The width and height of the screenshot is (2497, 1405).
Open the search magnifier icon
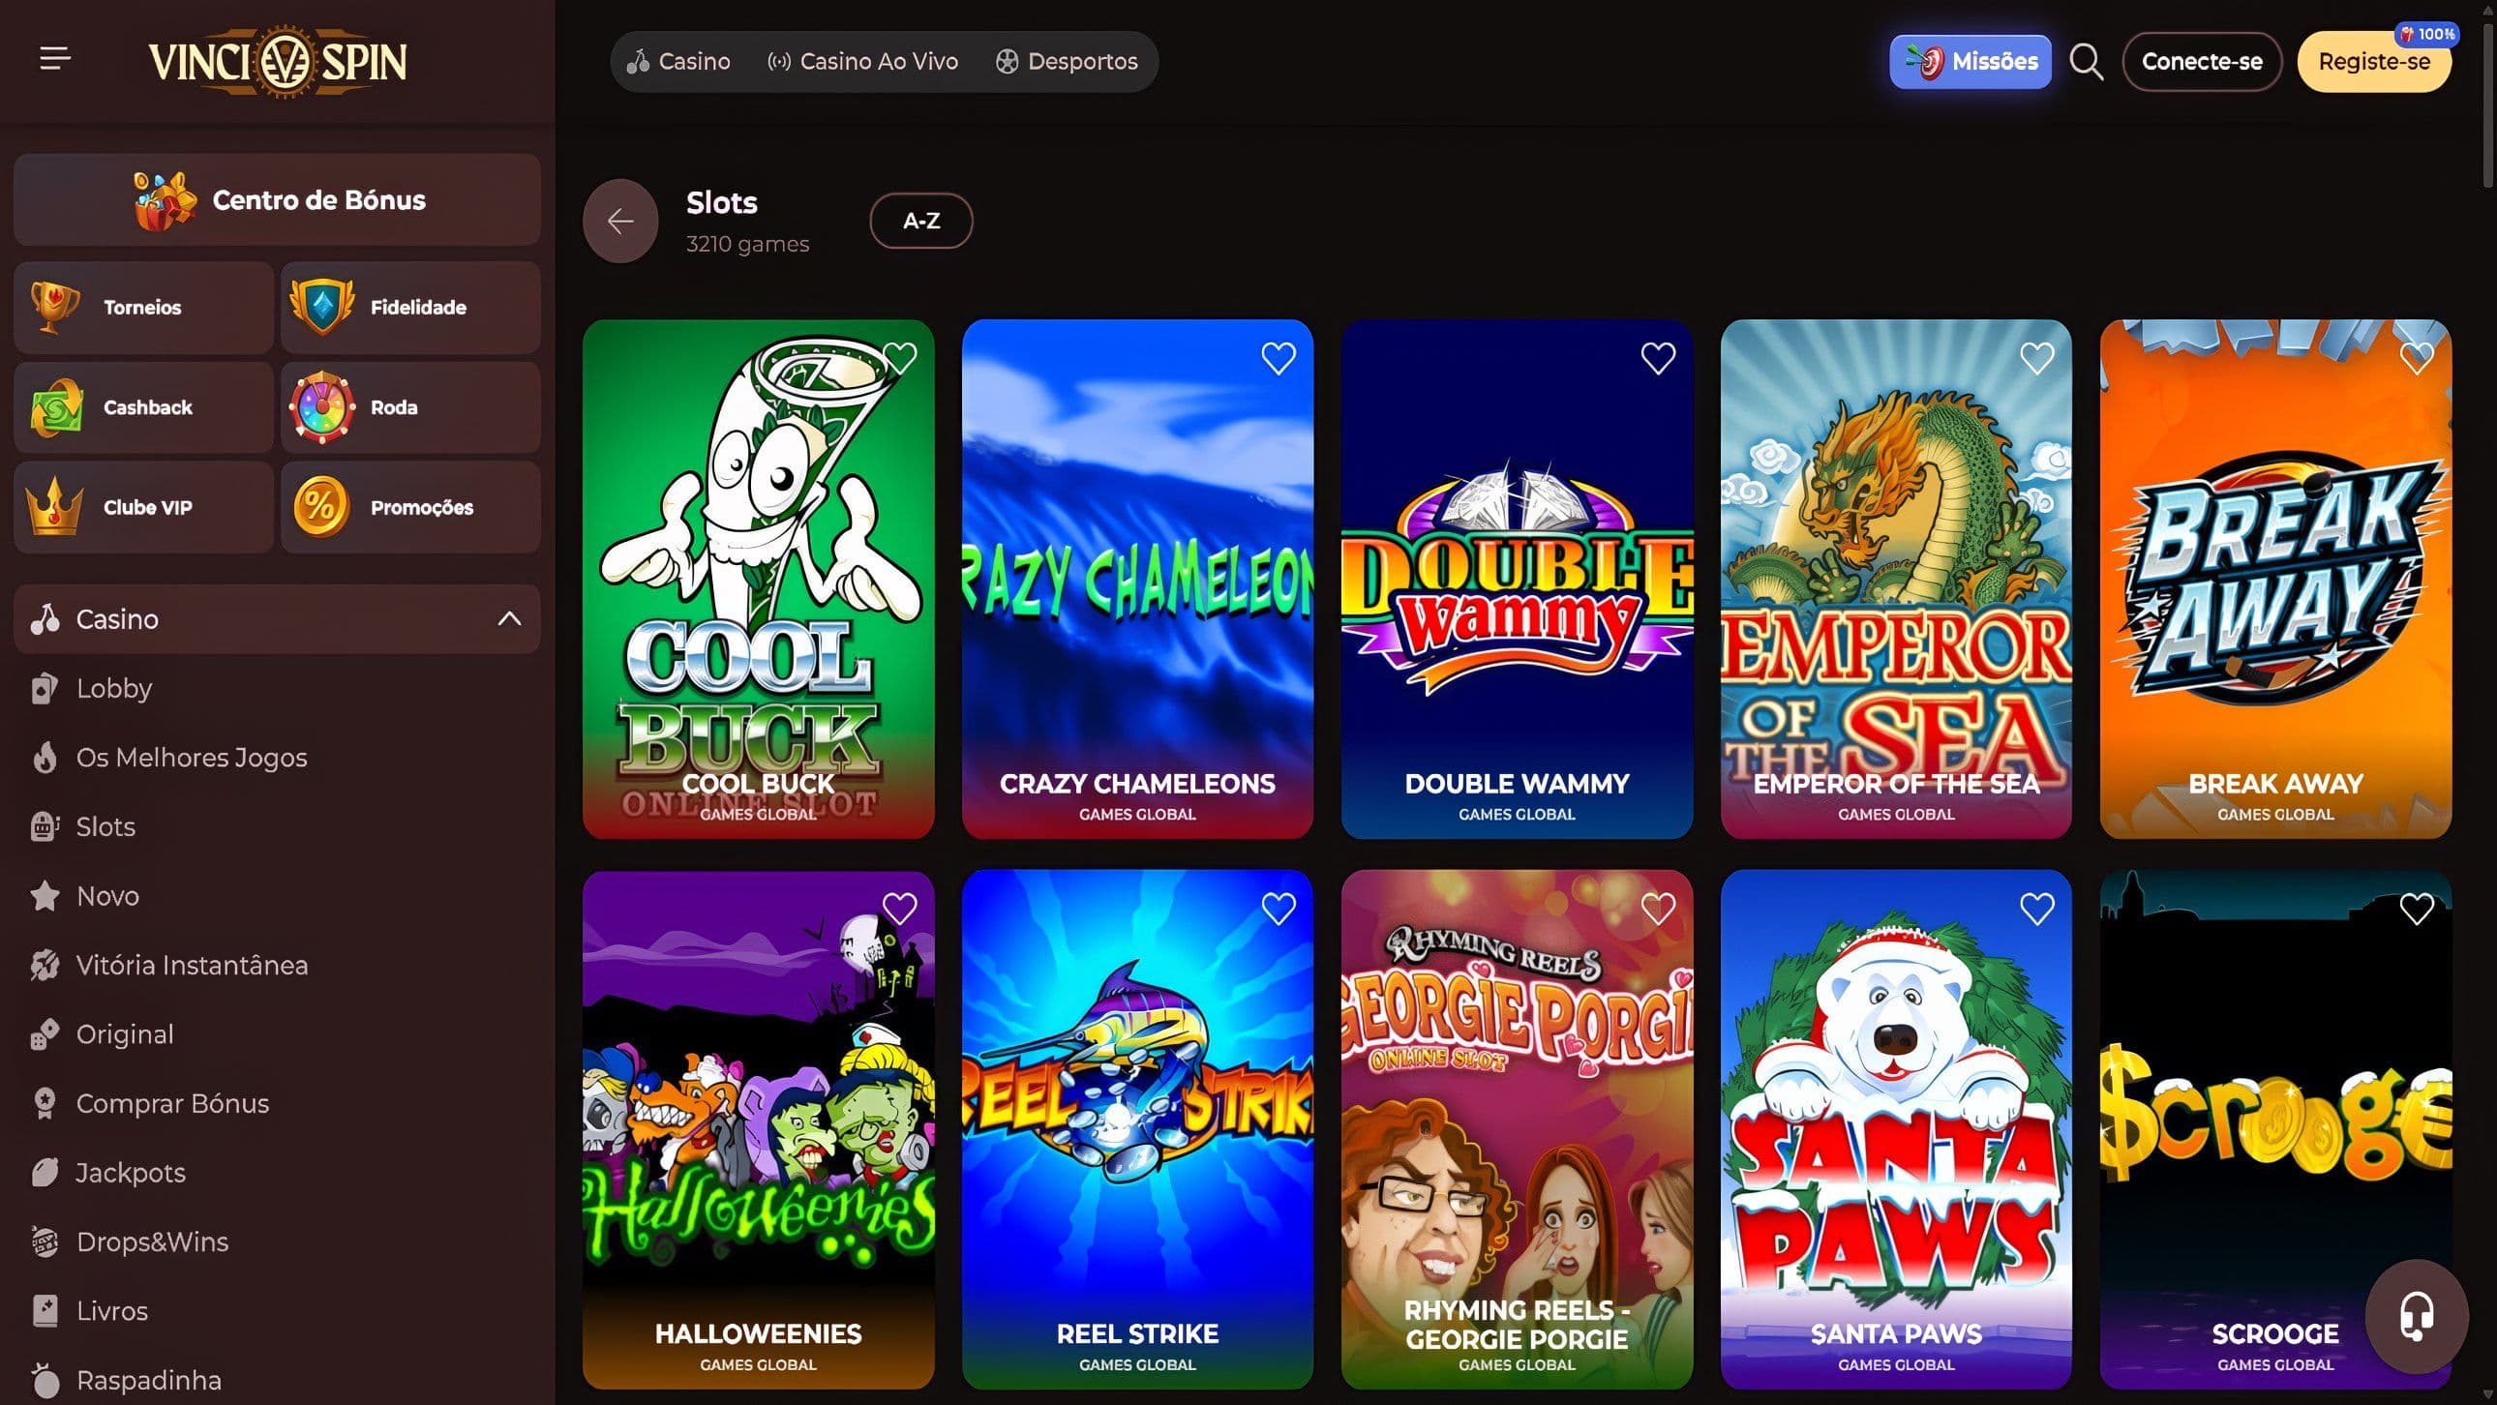pyautogui.click(x=2085, y=62)
